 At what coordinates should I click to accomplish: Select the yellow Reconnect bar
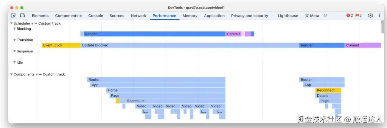(x=328, y=90)
